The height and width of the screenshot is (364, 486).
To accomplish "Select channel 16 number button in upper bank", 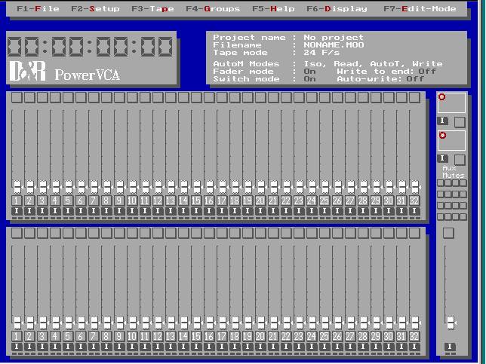I will click(209, 200).
